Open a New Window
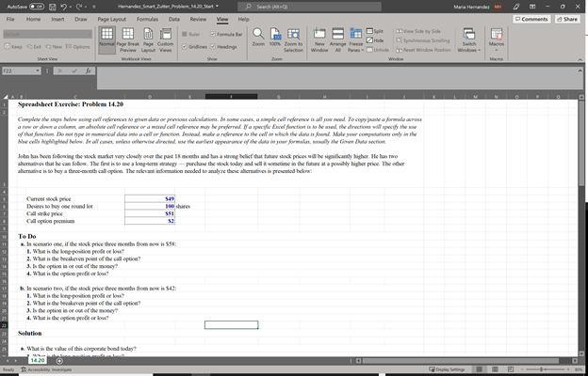The width and height of the screenshot is (588, 376). tap(319, 40)
